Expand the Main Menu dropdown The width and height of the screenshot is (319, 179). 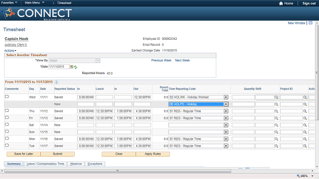[34, 2]
